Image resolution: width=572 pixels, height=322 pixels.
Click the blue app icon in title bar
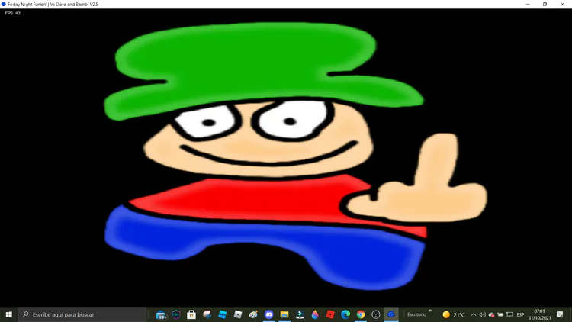click(x=4, y=5)
